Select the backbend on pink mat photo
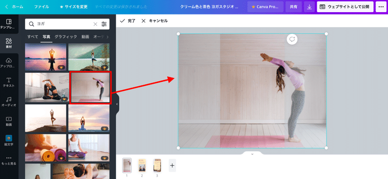The width and height of the screenshot is (388, 179). click(x=90, y=87)
